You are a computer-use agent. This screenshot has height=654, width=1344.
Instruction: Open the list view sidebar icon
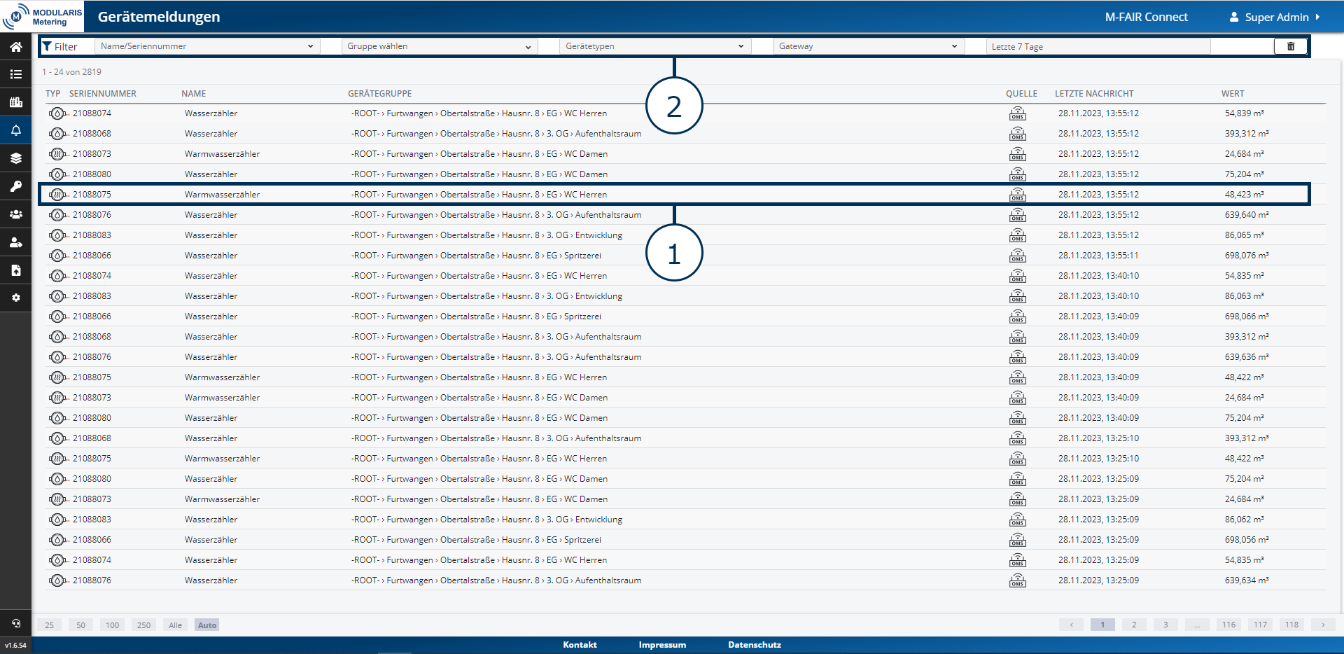point(15,74)
